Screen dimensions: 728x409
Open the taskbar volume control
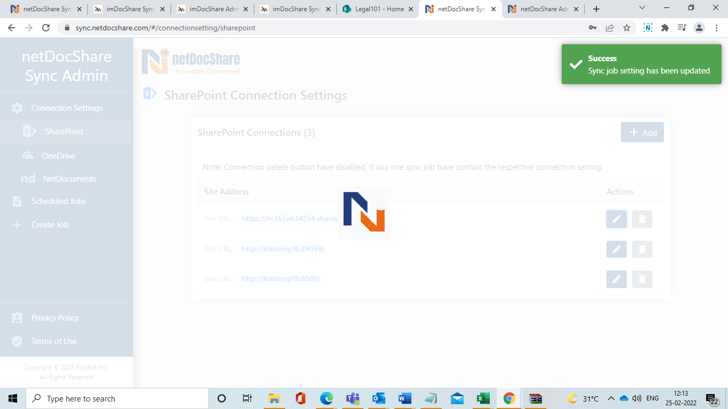(636, 398)
